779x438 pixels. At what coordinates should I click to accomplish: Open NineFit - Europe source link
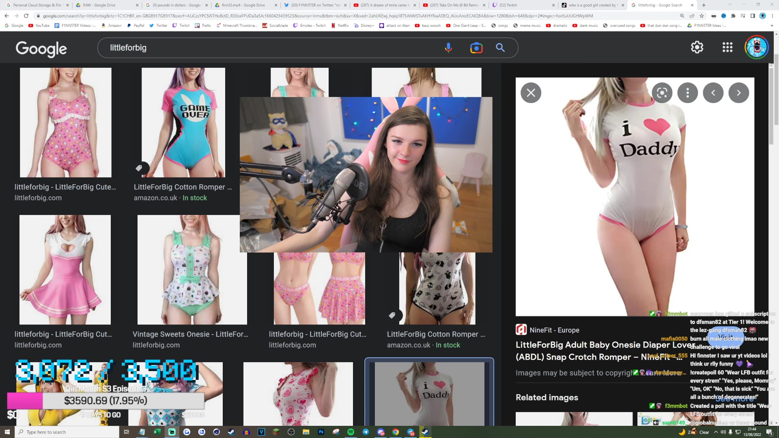tap(548, 330)
